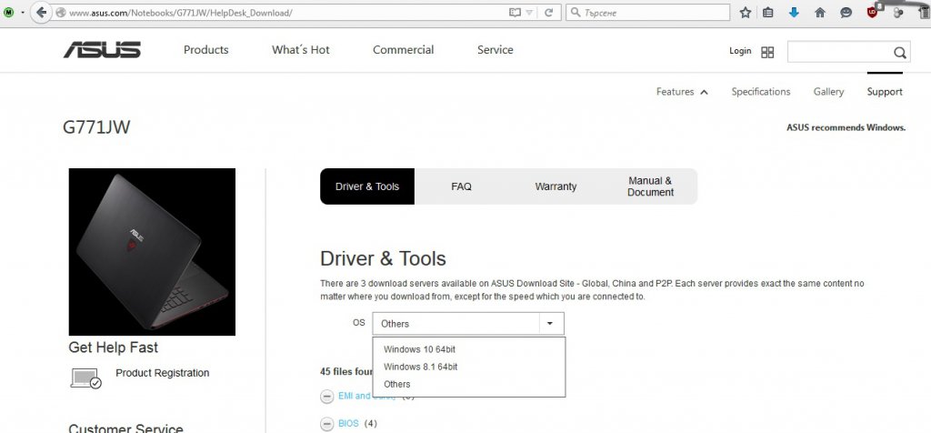This screenshot has height=433, width=931.
Task: Click the ASUS logo
Action: pyautogui.click(x=102, y=50)
